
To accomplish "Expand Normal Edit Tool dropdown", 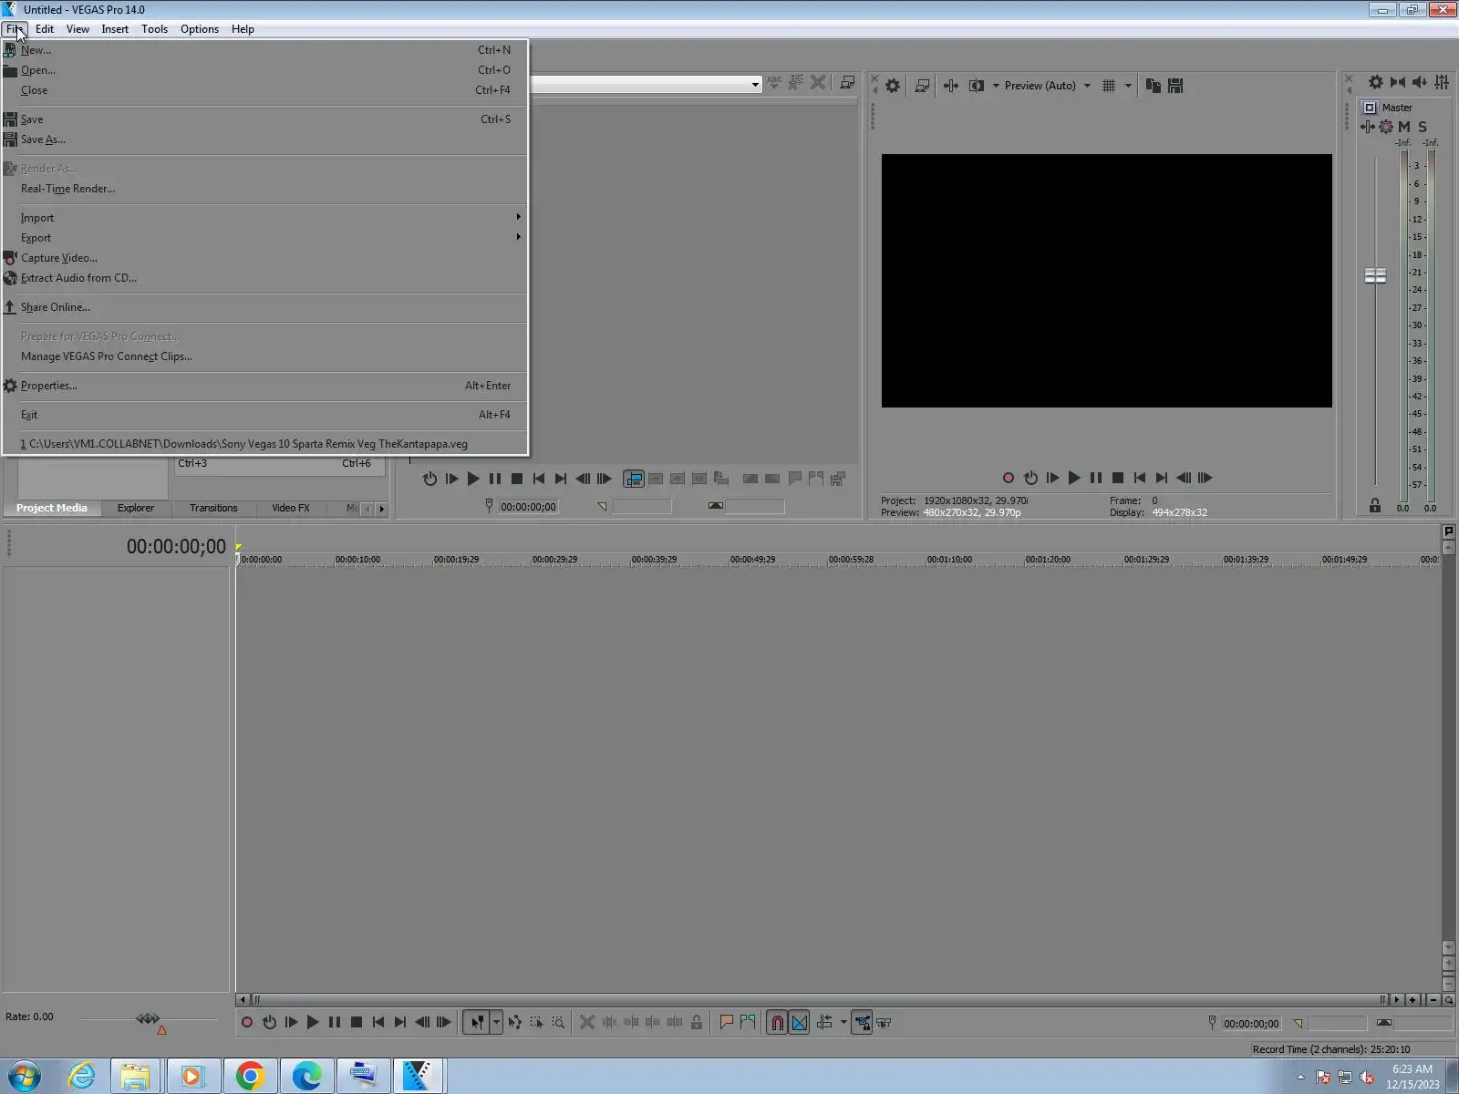I will tap(496, 1023).
